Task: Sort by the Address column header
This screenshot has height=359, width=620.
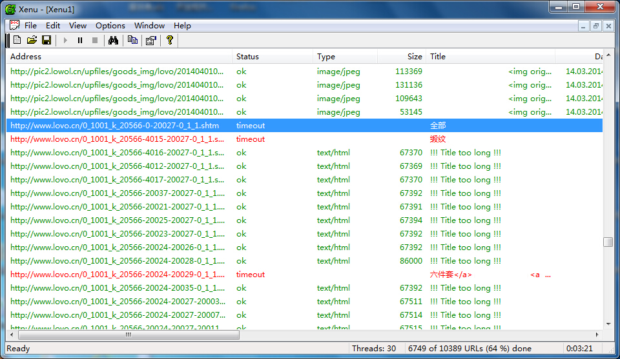Action: coord(119,57)
